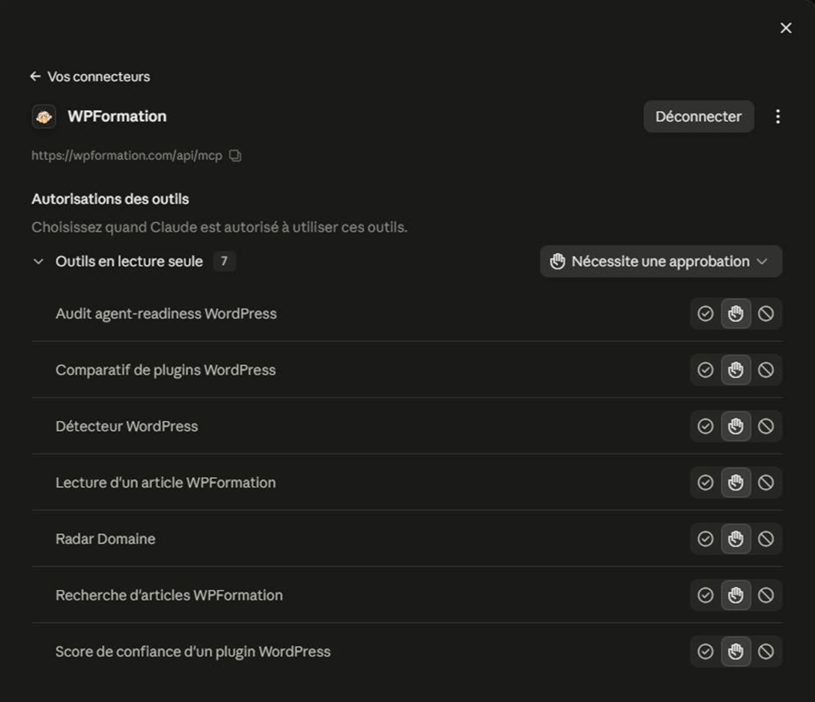Block Lecture d'un article WPFormation
The height and width of the screenshot is (702, 815).
coord(766,483)
